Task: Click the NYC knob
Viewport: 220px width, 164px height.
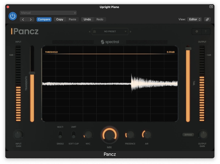Action: (x=88, y=135)
